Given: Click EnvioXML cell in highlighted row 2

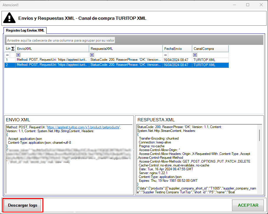Looking at the screenshot, I should point(52,65).
